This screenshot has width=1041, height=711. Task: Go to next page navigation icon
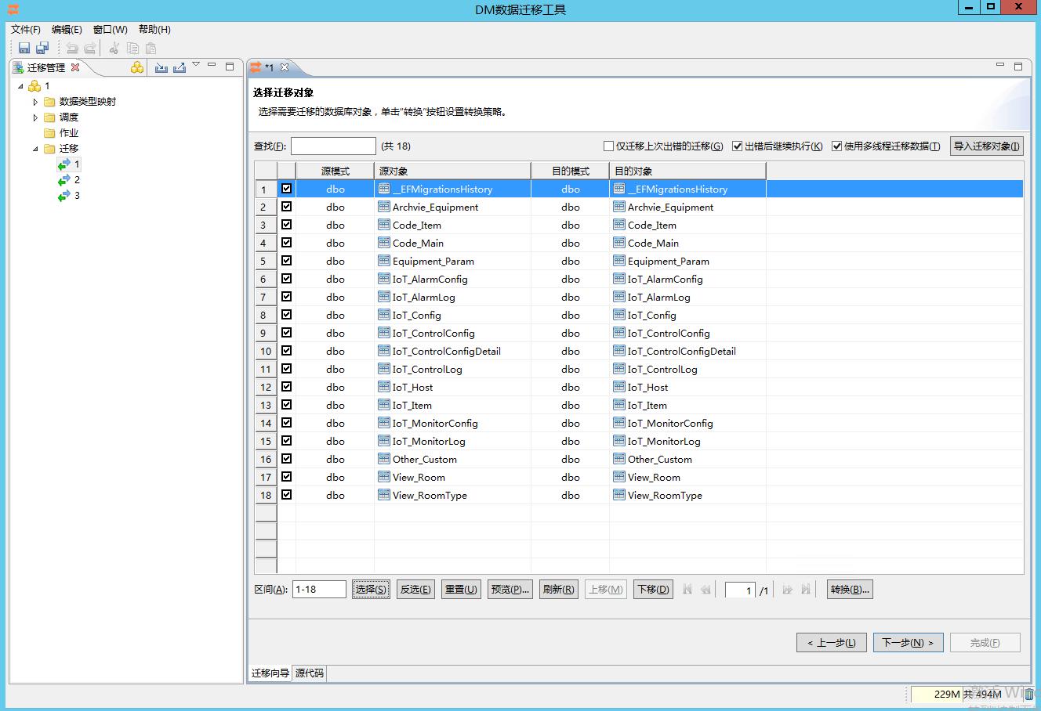787,590
